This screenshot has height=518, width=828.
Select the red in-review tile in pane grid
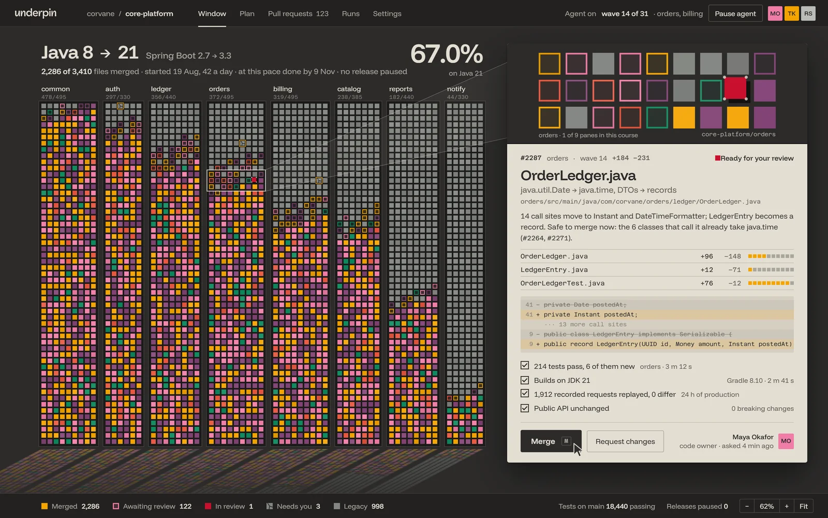pyautogui.click(x=735, y=88)
